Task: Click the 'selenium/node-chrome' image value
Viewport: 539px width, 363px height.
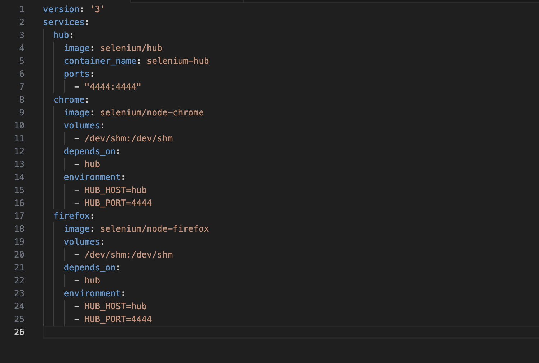Action: [x=152, y=113]
